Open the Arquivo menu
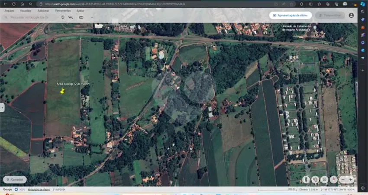Image resolution: width=368 pixels, height=195 pixels. click(9, 10)
